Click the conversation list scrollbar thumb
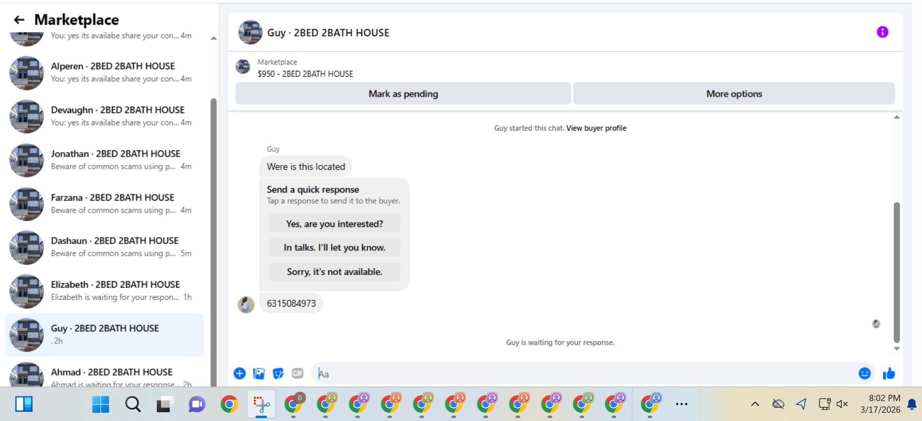Screen dimensions: 922x421 (x=214, y=243)
